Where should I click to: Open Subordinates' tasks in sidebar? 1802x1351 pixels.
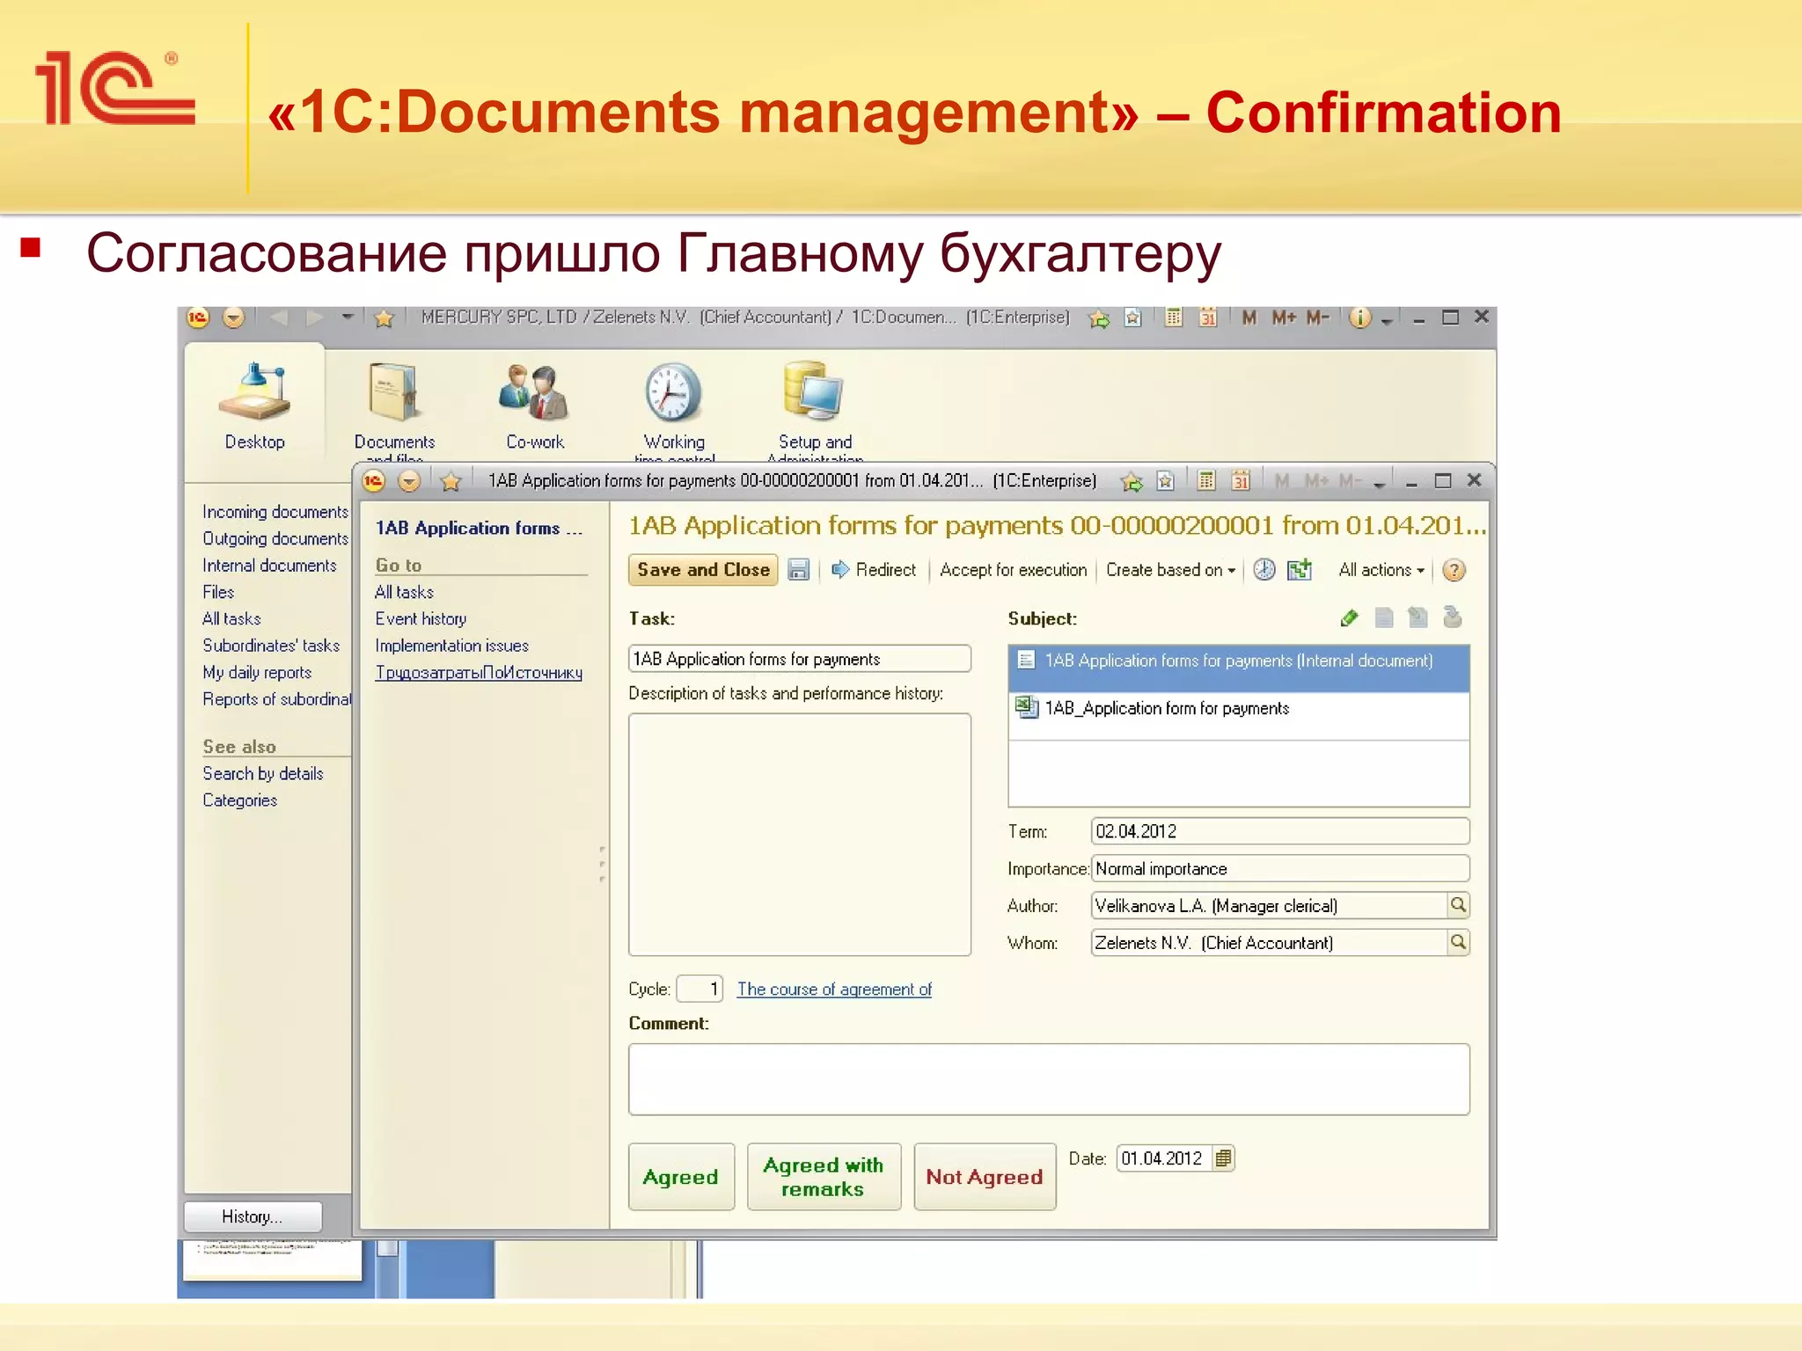point(271,646)
